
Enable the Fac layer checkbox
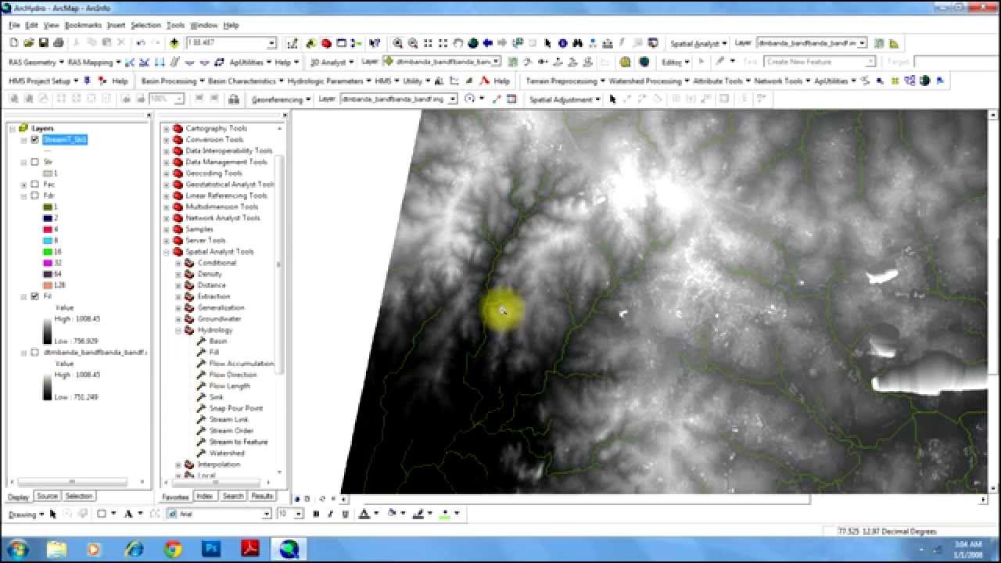[34, 185]
